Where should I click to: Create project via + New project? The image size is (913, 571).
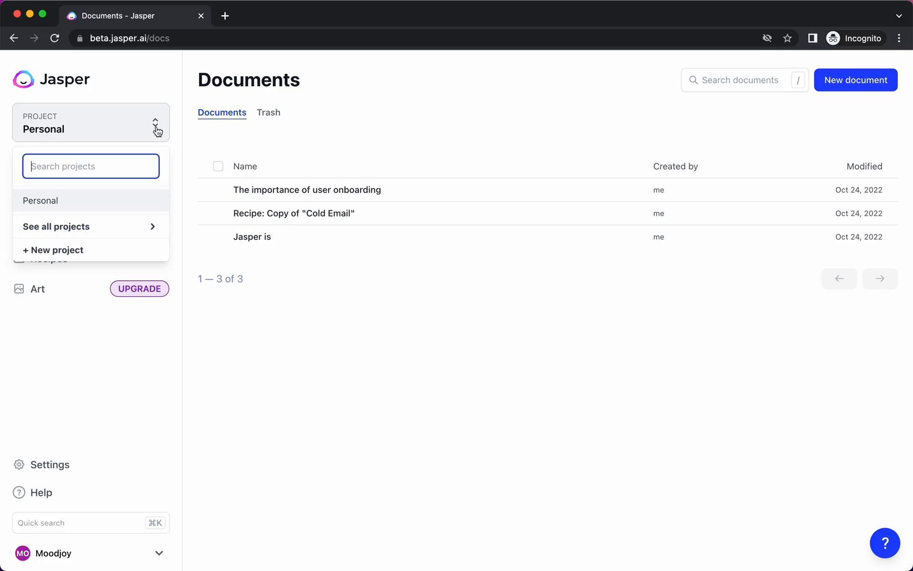click(x=53, y=250)
